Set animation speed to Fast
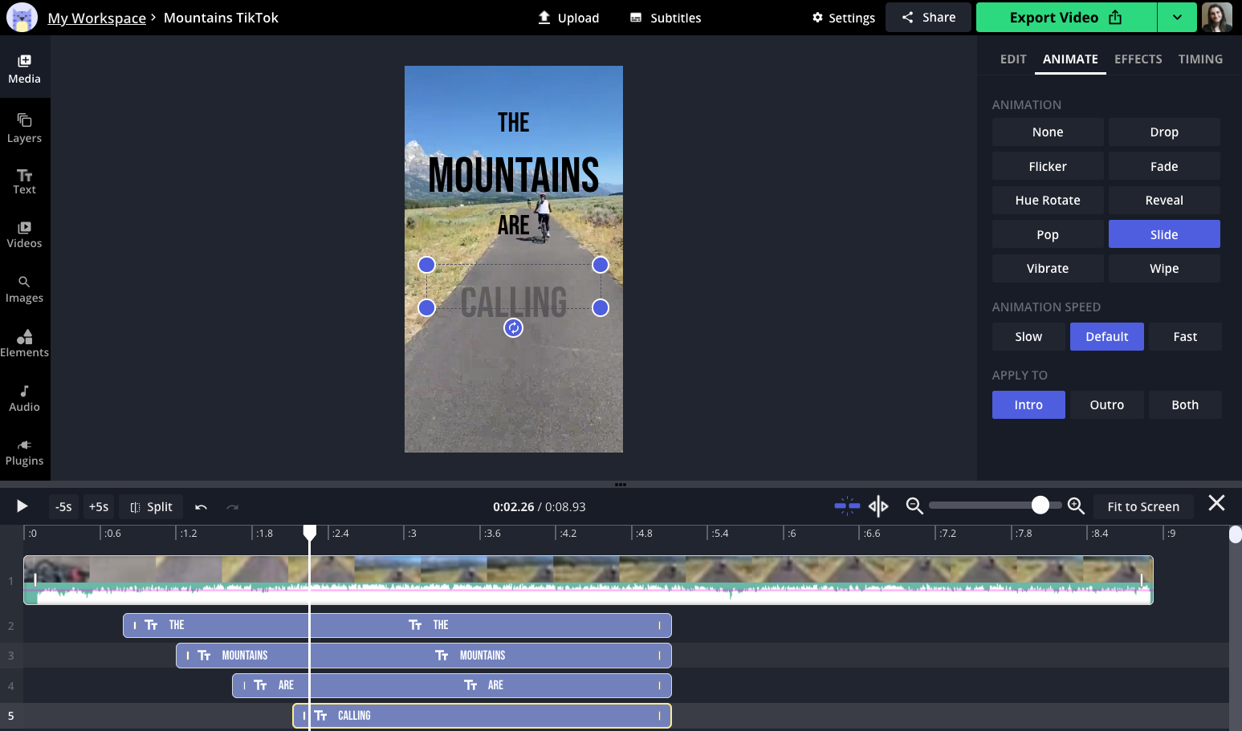The height and width of the screenshot is (731, 1242). coord(1184,337)
